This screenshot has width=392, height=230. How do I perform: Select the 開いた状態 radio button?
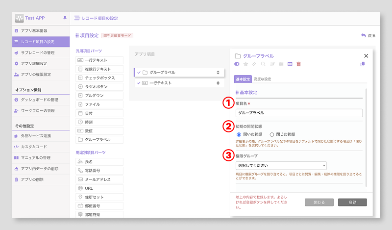tap(239, 135)
